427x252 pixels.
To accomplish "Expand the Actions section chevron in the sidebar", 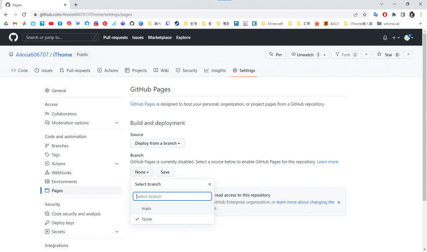I will (x=117, y=164).
